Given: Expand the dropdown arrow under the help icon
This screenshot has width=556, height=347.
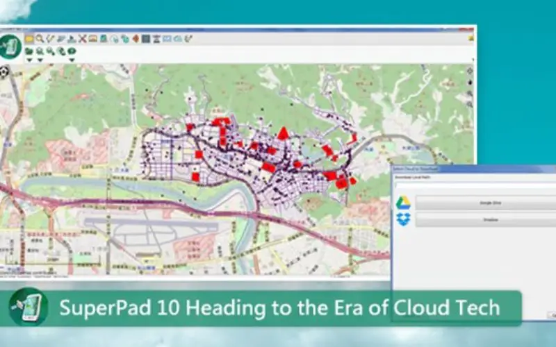Looking at the screenshot, I should click(72, 60).
